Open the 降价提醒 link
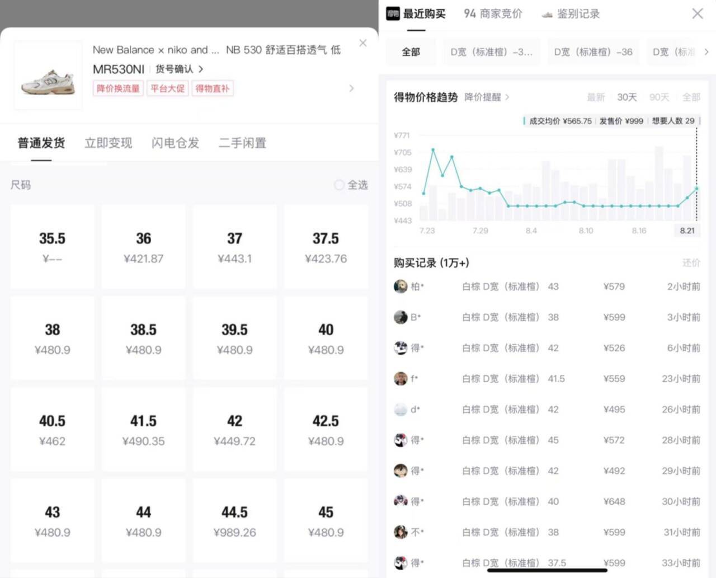 click(487, 97)
